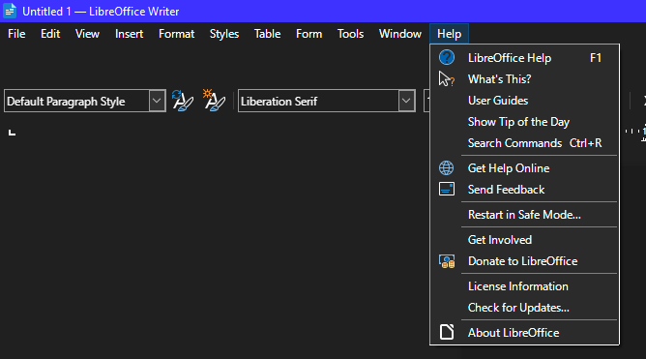Click the blue question mark LibreOffice Help icon
This screenshot has height=359, width=646.
click(446, 58)
